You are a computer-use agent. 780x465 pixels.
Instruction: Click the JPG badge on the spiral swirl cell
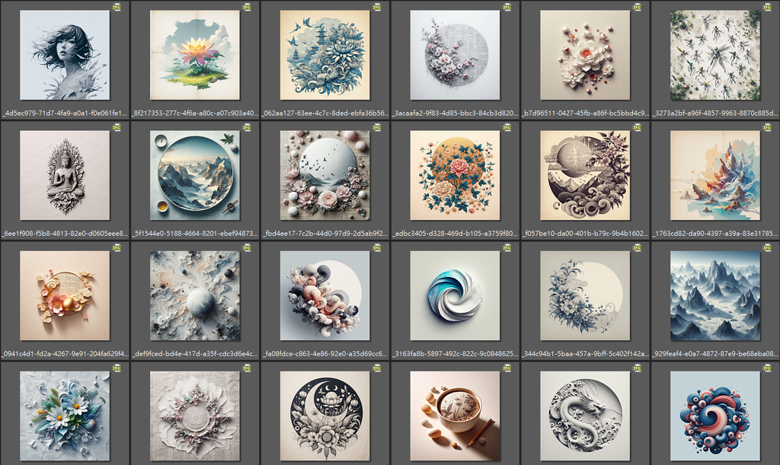tap(507, 248)
